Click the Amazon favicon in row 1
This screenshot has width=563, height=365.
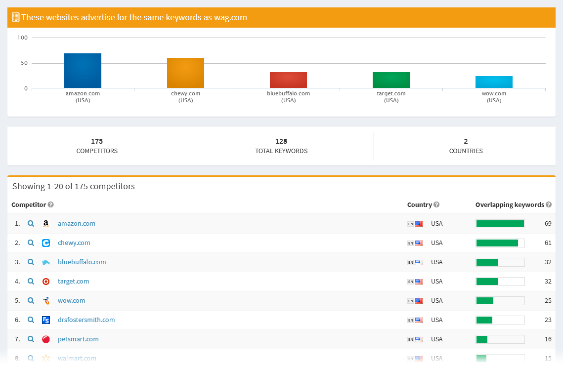[x=46, y=223]
